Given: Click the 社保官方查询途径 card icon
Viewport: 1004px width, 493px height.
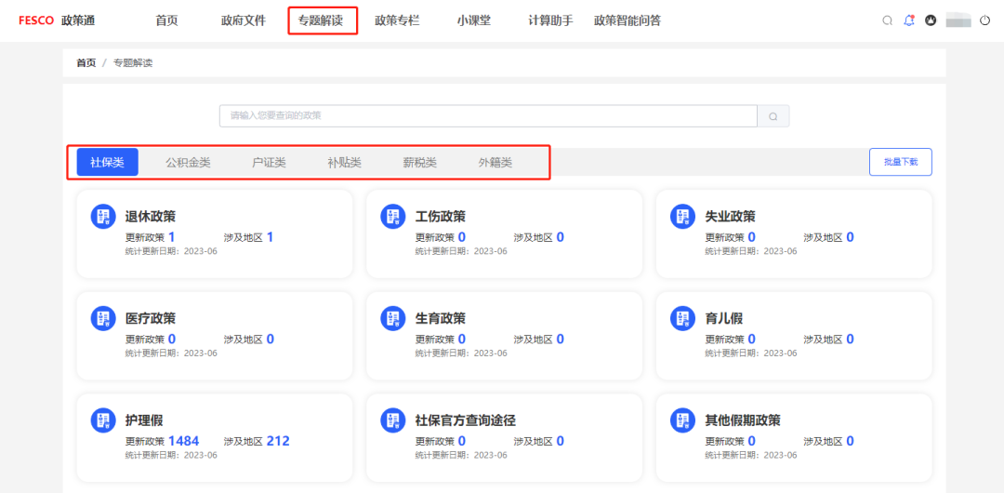Looking at the screenshot, I should [393, 420].
